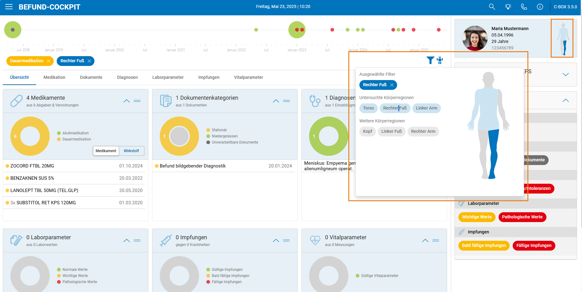Viewport: 582px width, 292px height.
Task: Remove the Dauermedikation filter chip
Action: coord(48,61)
